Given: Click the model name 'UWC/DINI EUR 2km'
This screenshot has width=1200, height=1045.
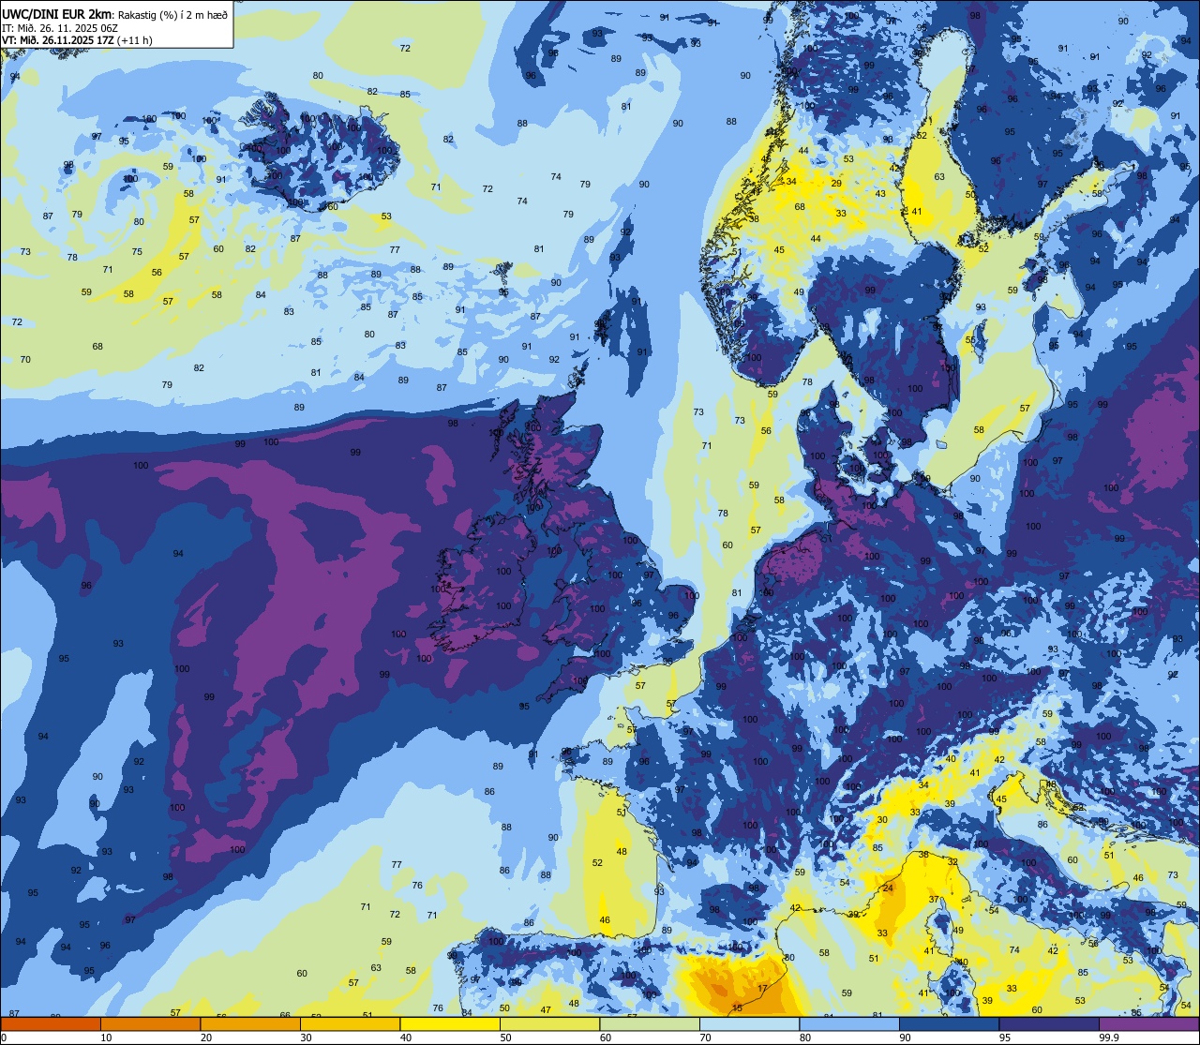Looking at the screenshot, I should 57,13.
